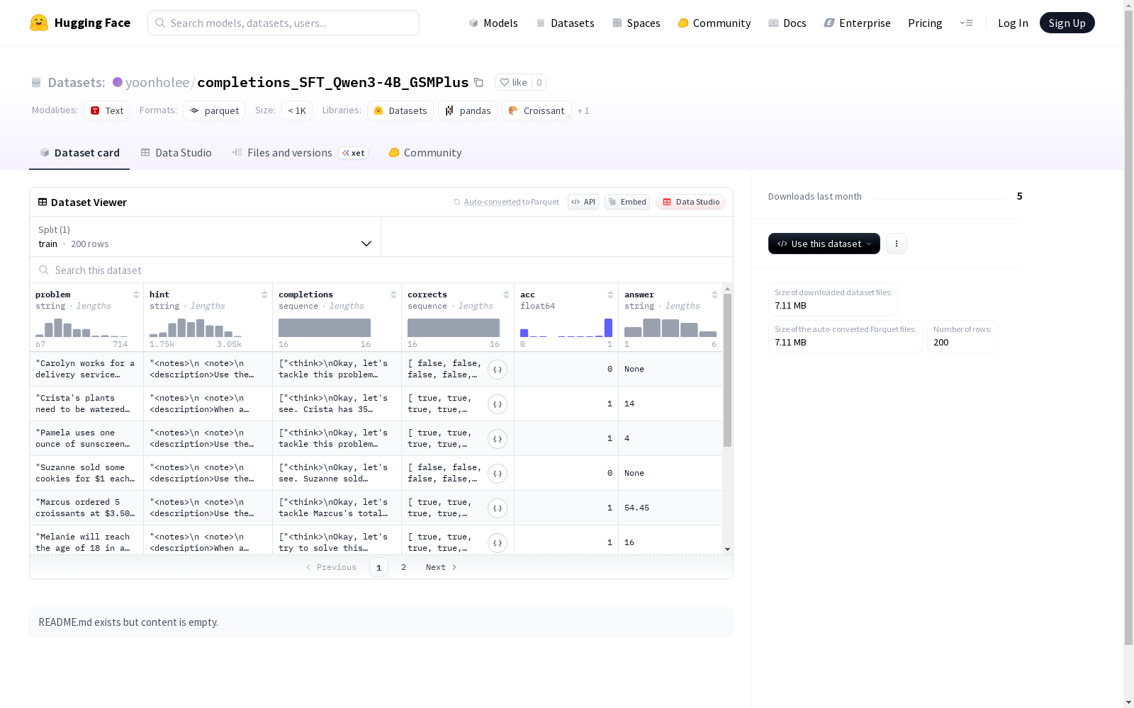Go to Models in the top navigation
1134x708 pixels.
click(x=493, y=23)
